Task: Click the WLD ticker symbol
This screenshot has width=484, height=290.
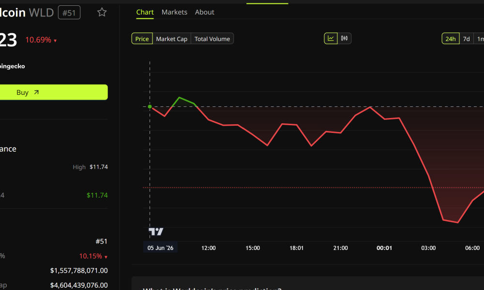Action: 41,13
